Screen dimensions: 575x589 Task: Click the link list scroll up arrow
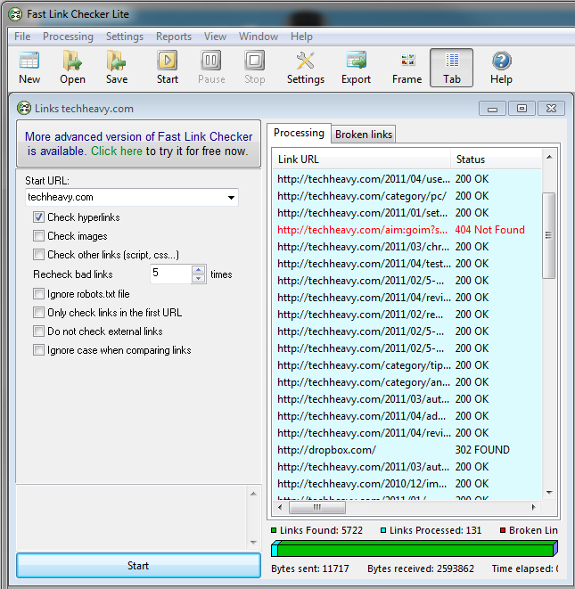tap(549, 157)
